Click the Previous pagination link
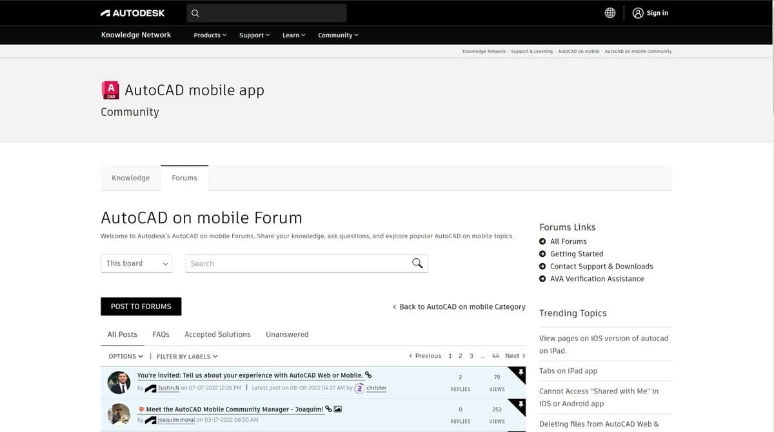This screenshot has height=432, width=774. tap(425, 355)
